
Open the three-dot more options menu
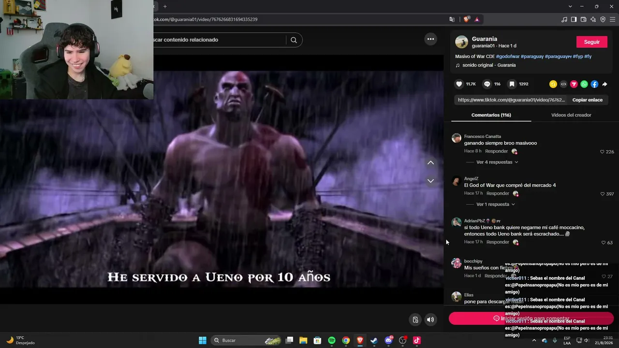pyautogui.click(x=430, y=39)
